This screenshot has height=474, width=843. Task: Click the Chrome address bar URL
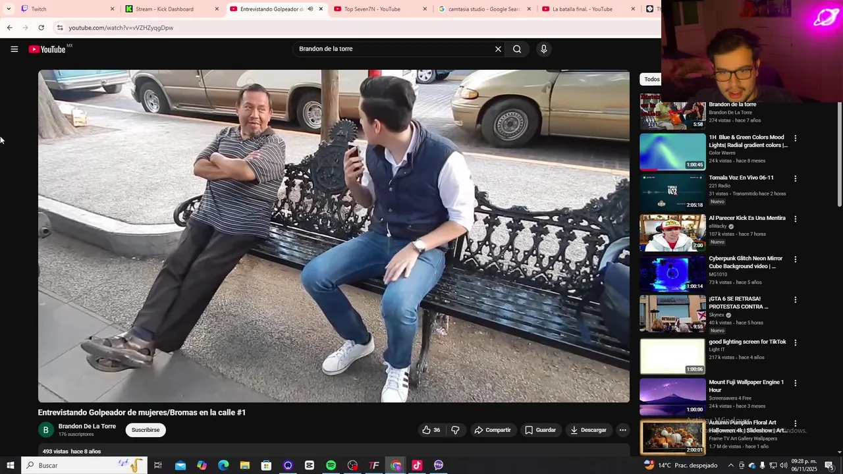pyautogui.click(x=121, y=28)
